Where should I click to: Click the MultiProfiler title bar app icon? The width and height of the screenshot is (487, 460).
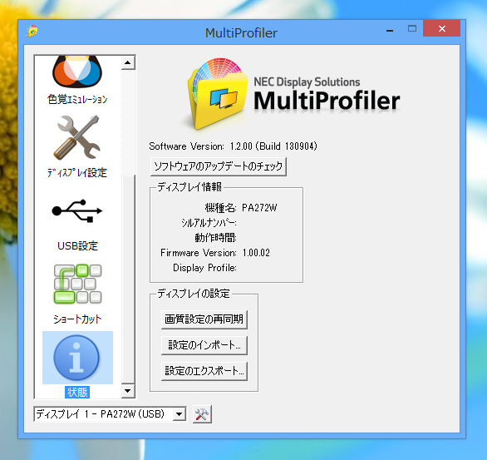click(x=32, y=31)
